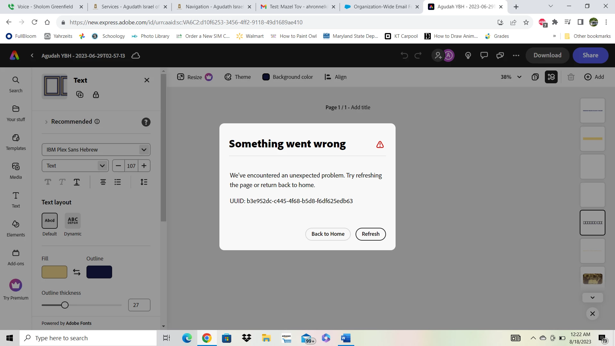Select the Dynamic text layout
Viewport: 615px width, 346px height.
click(73, 221)
